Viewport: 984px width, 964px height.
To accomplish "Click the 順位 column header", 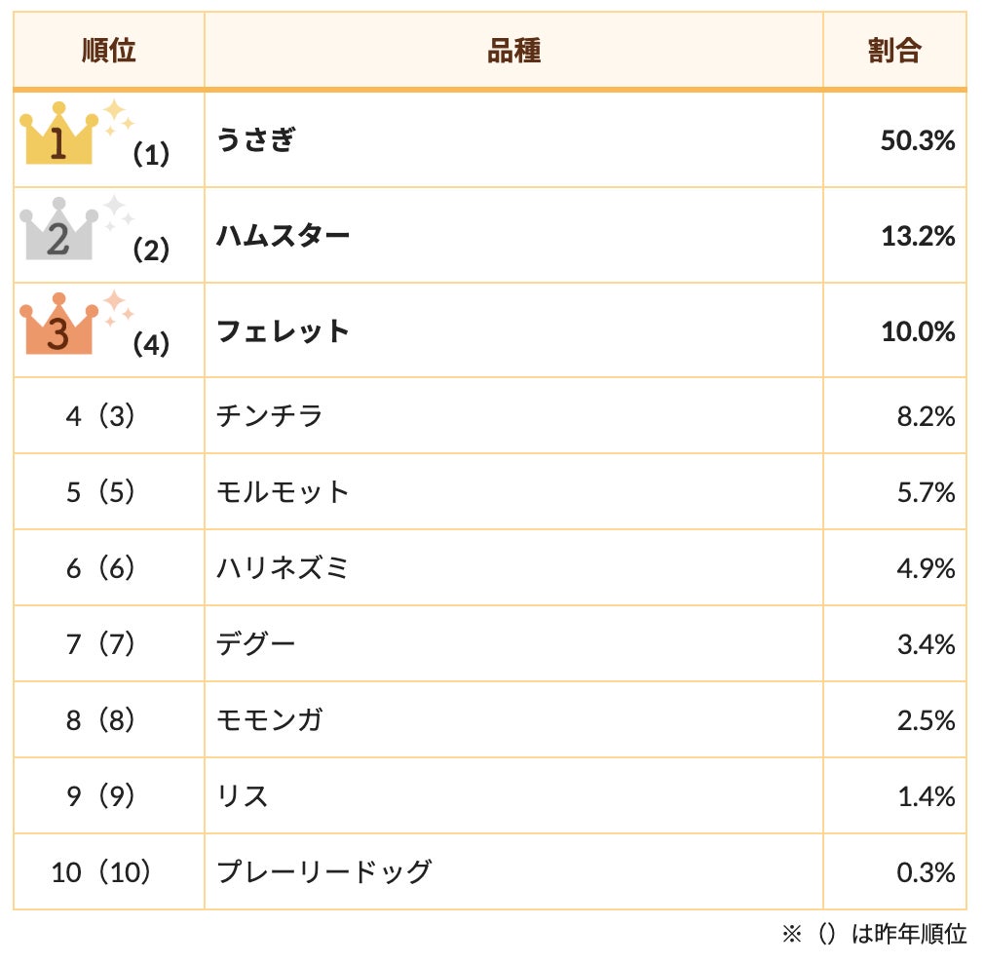I will tap(108, 51).
